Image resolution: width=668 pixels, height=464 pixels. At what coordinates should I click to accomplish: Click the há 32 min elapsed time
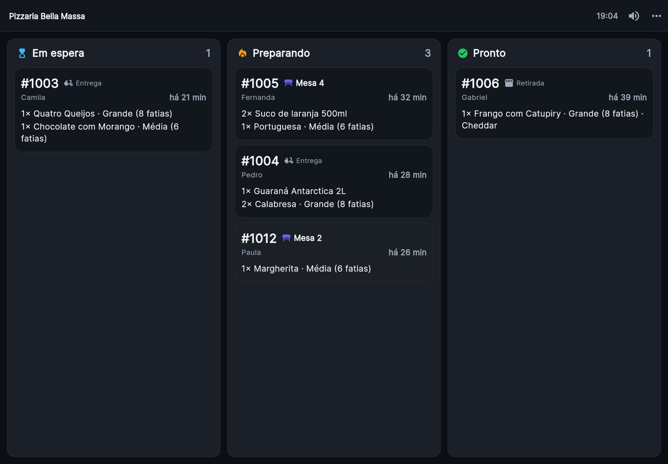[x=407, y=97]
